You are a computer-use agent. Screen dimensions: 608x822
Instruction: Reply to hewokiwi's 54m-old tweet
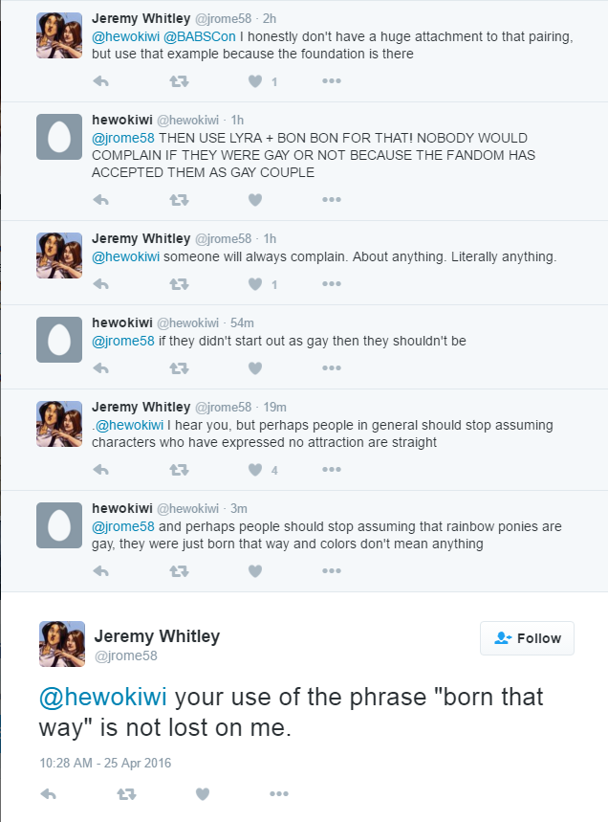[x=102, y=368]
